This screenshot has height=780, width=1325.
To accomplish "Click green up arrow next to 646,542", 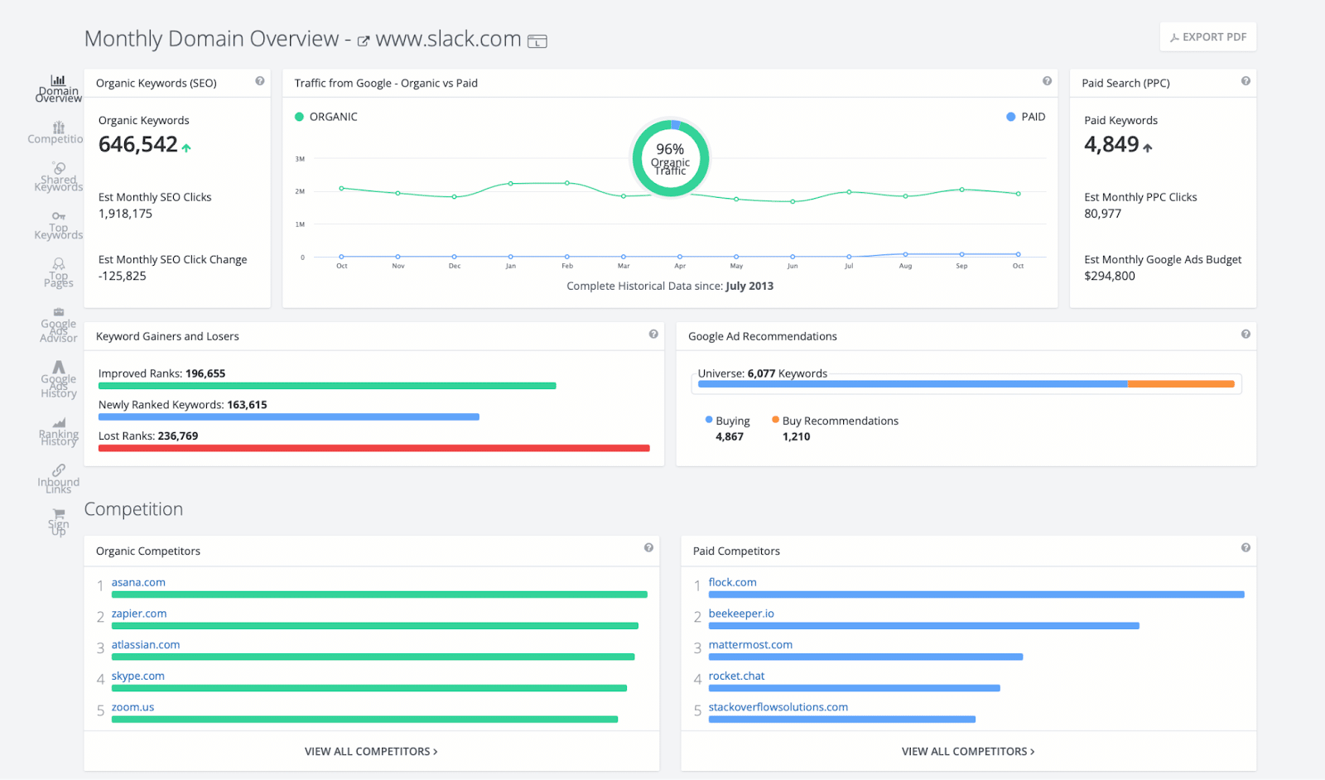I will (186, 148).
